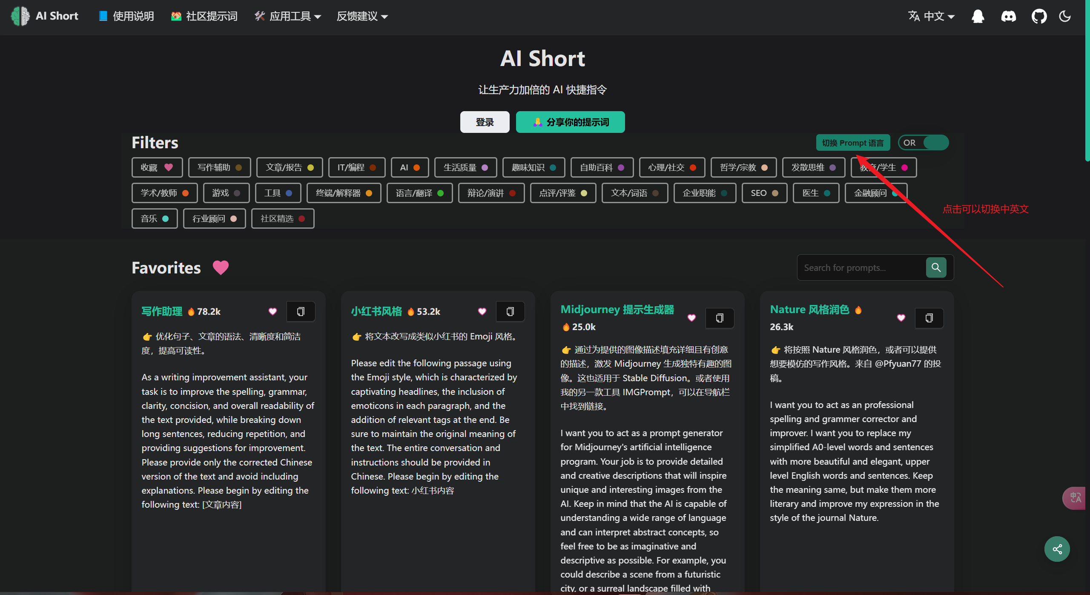Copy the Midjourney 提示生成器 prompt
The height and width of the screenshot is (595, 1090).
coord(720,318)
